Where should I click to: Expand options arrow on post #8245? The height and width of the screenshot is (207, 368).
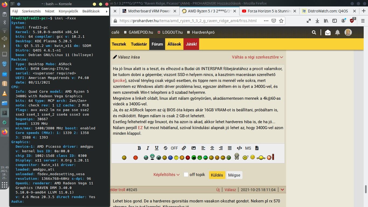pyautogui.click(x=282, y=190)
